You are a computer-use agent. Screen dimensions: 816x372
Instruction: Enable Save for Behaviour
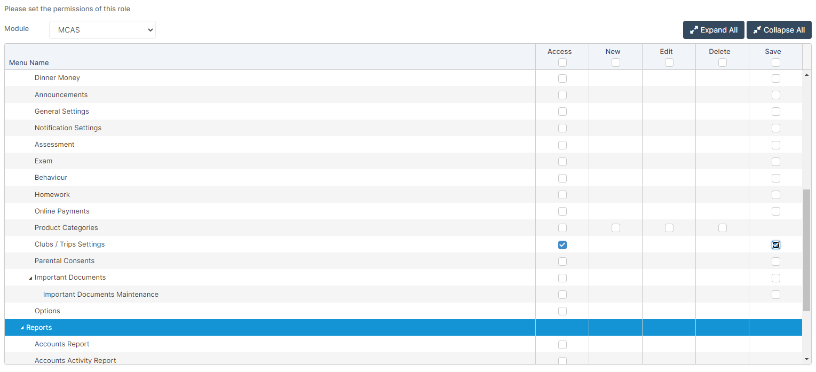point(776,178)
